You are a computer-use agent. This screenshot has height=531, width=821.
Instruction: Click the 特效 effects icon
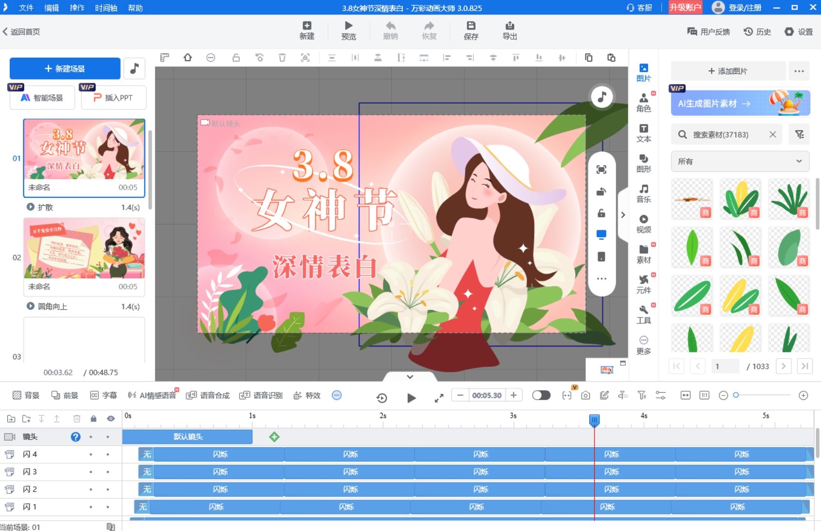click(306, 395)
